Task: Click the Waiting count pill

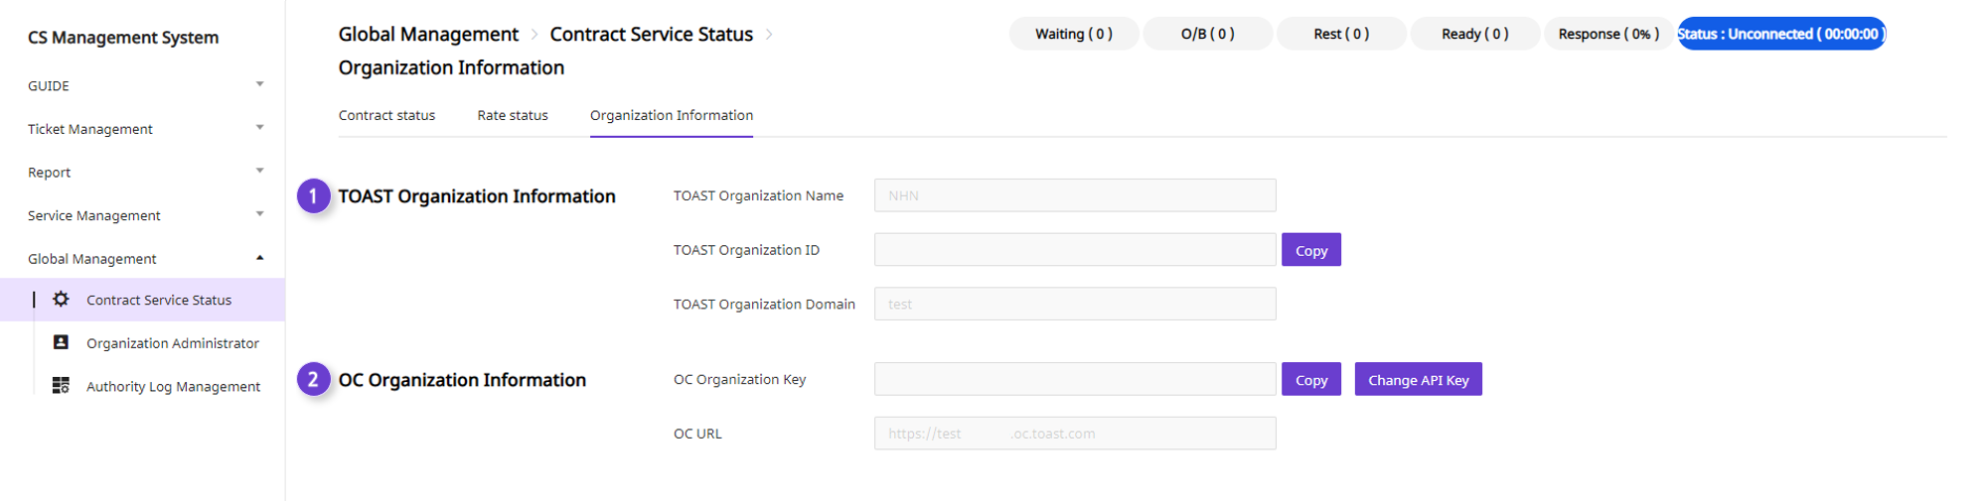Action: (x=1074, y=34)
